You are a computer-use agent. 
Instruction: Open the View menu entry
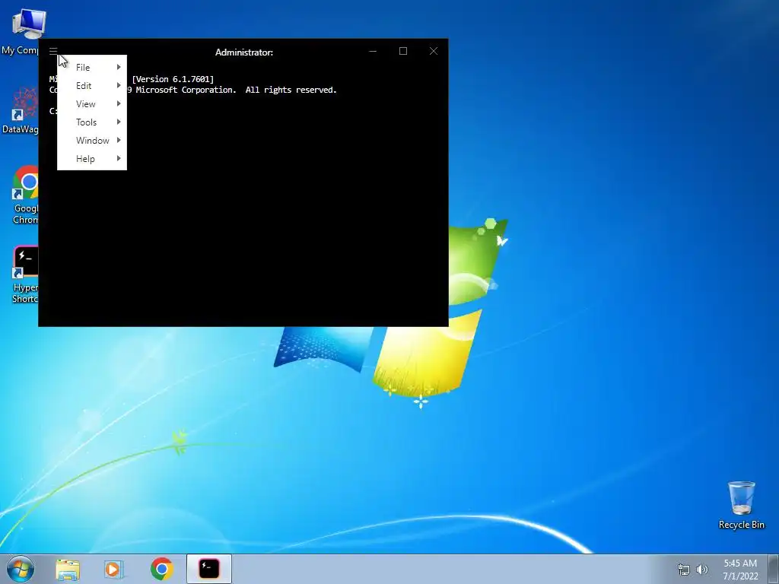click(x=92, y=103)
